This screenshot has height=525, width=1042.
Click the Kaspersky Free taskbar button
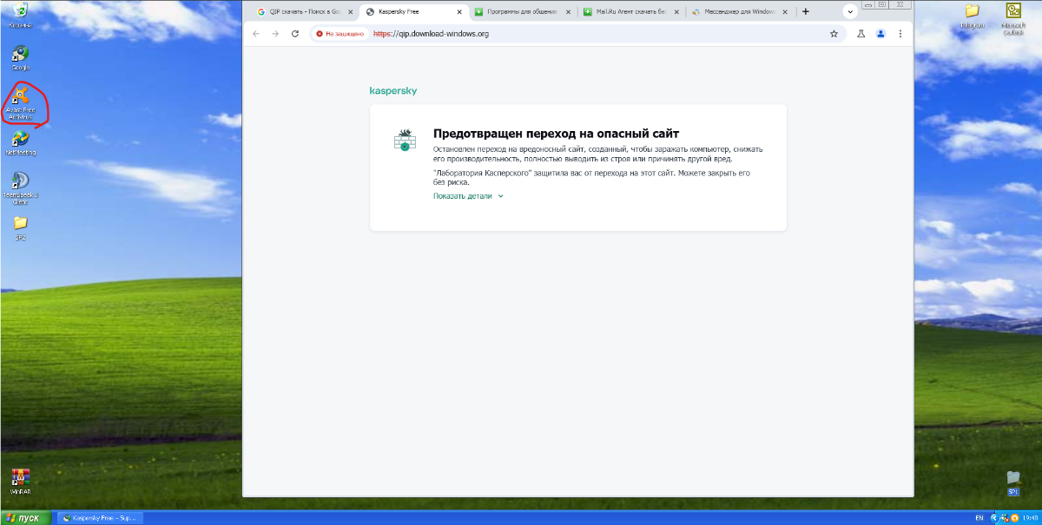coord(99,517)
